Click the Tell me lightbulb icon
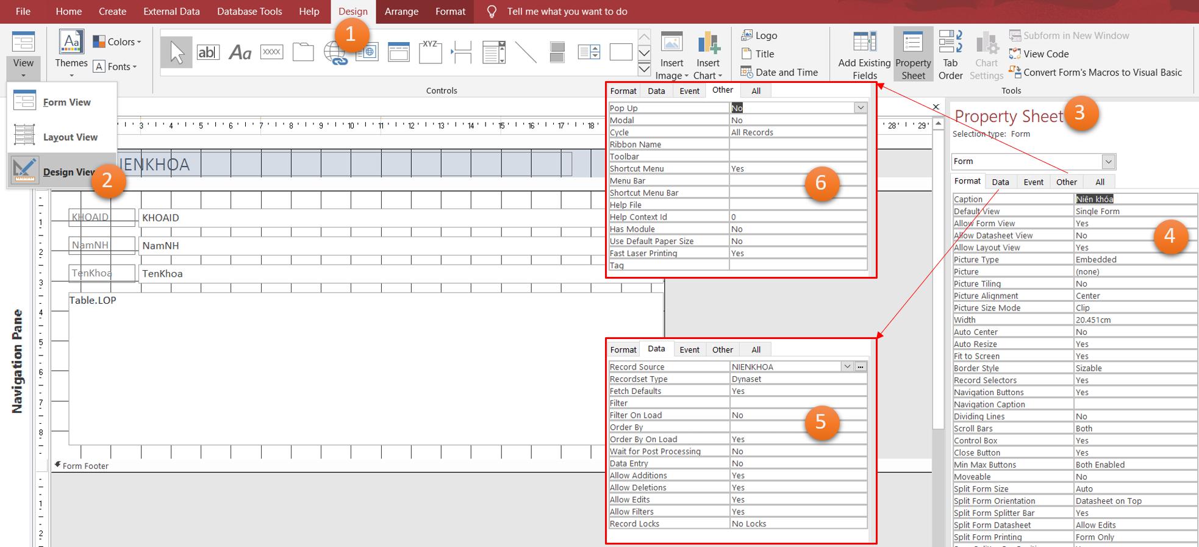Screen dimensions: 1199x547 (x=492, y=12)
